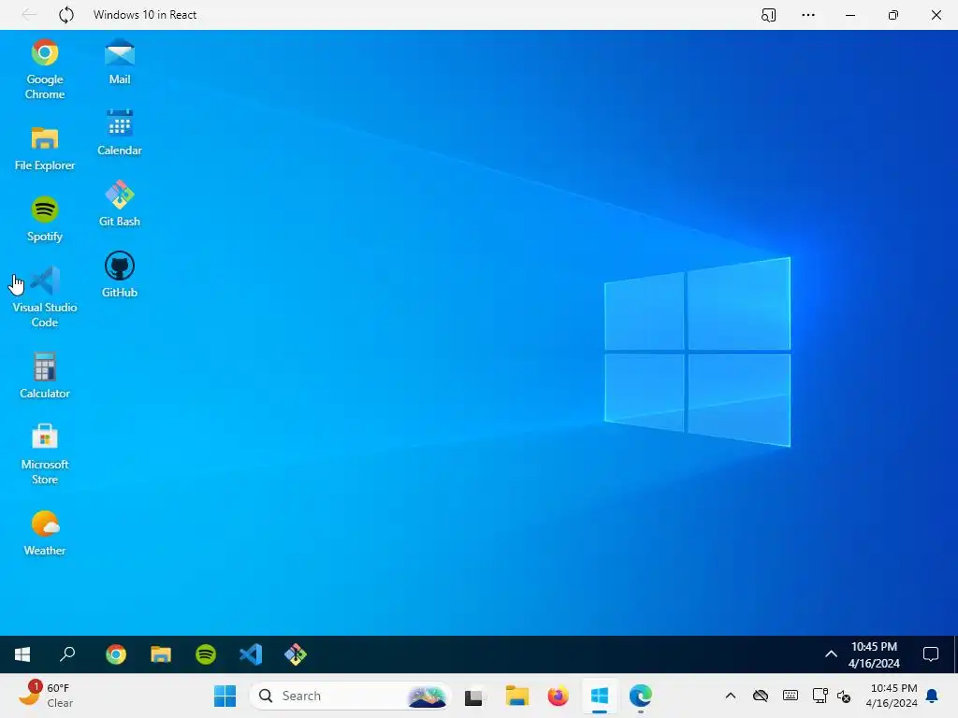Open Task View on the host taskbar
Screen dimensions: 958x718
click(473, 696)
